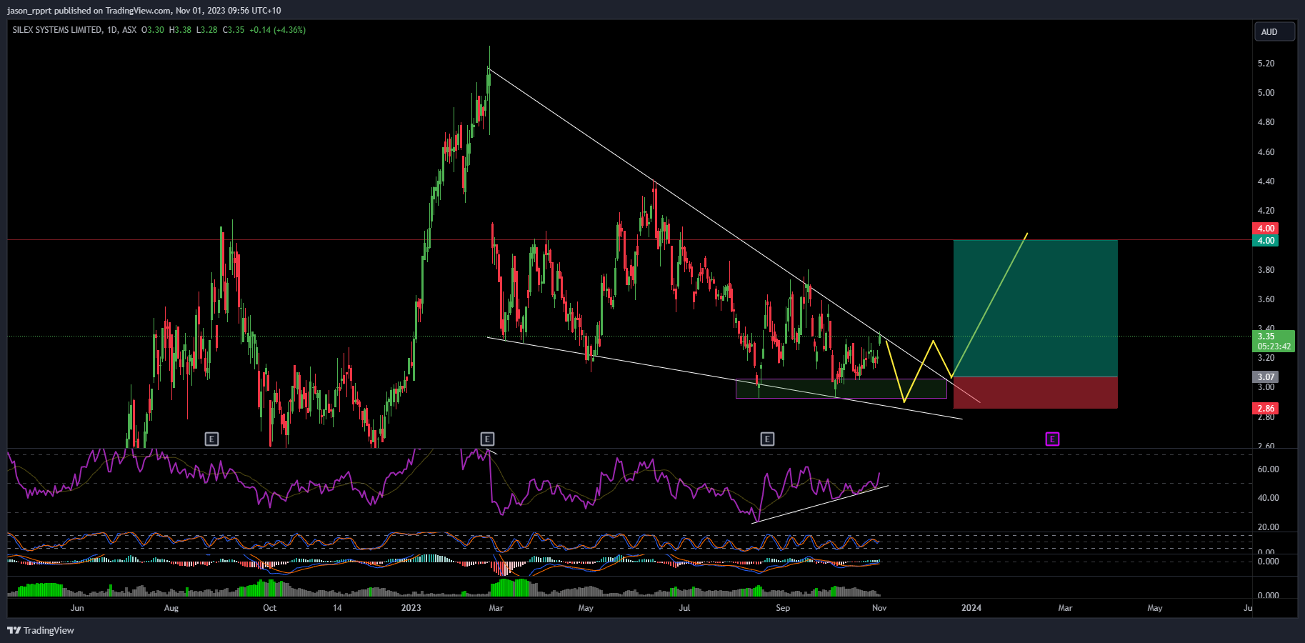Click the 4.80 price axis label
1305x643 pixels.
click(1266, 122)
